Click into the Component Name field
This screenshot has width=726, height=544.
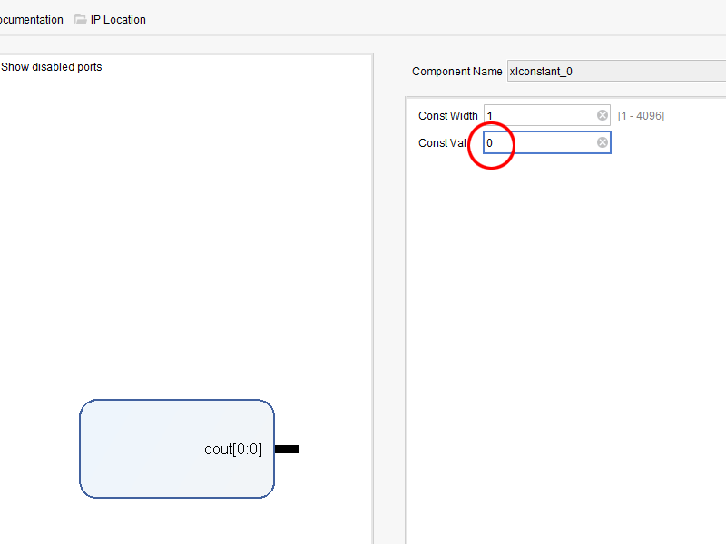(617, 72)
